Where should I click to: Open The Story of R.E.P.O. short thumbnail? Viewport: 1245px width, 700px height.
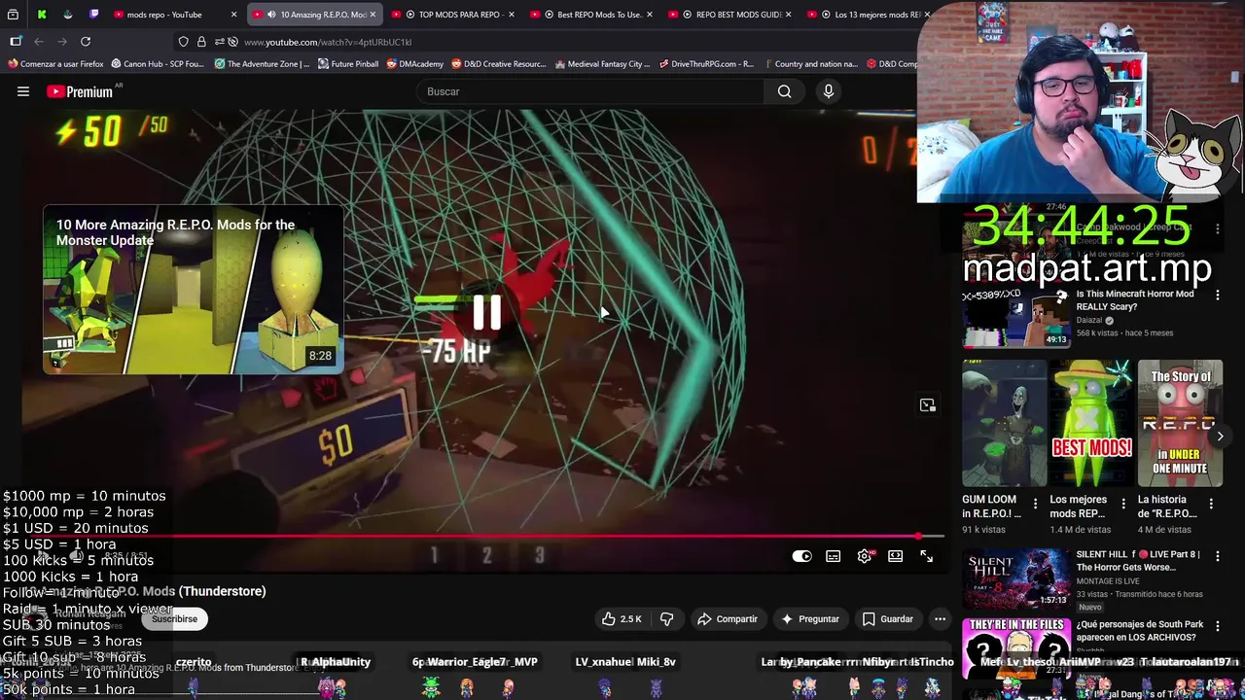[1180, 423]
